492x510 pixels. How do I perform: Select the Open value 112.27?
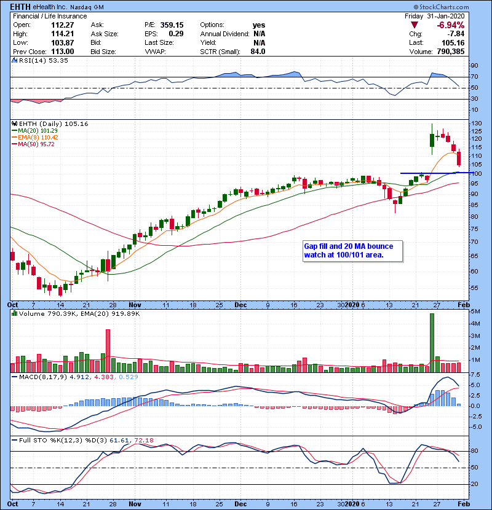tap(63, 25)
